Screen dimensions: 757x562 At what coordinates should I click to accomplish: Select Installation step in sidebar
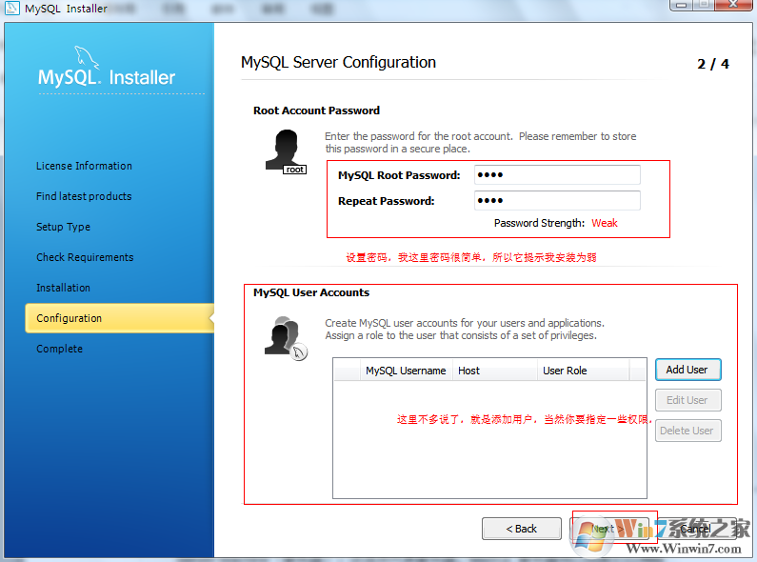(x=63, y=288)
